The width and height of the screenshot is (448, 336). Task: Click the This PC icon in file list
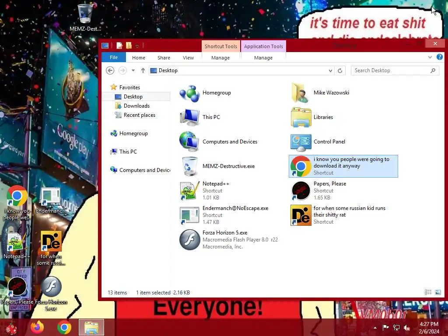click(189, 117)
